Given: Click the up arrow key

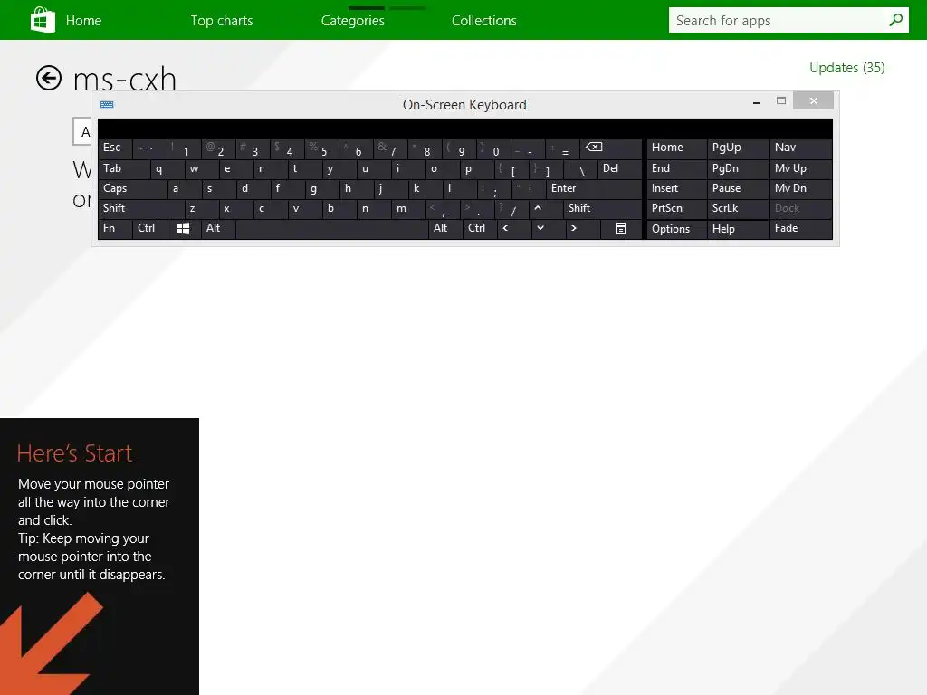Looking at the screenshot, I should (545, 209).
